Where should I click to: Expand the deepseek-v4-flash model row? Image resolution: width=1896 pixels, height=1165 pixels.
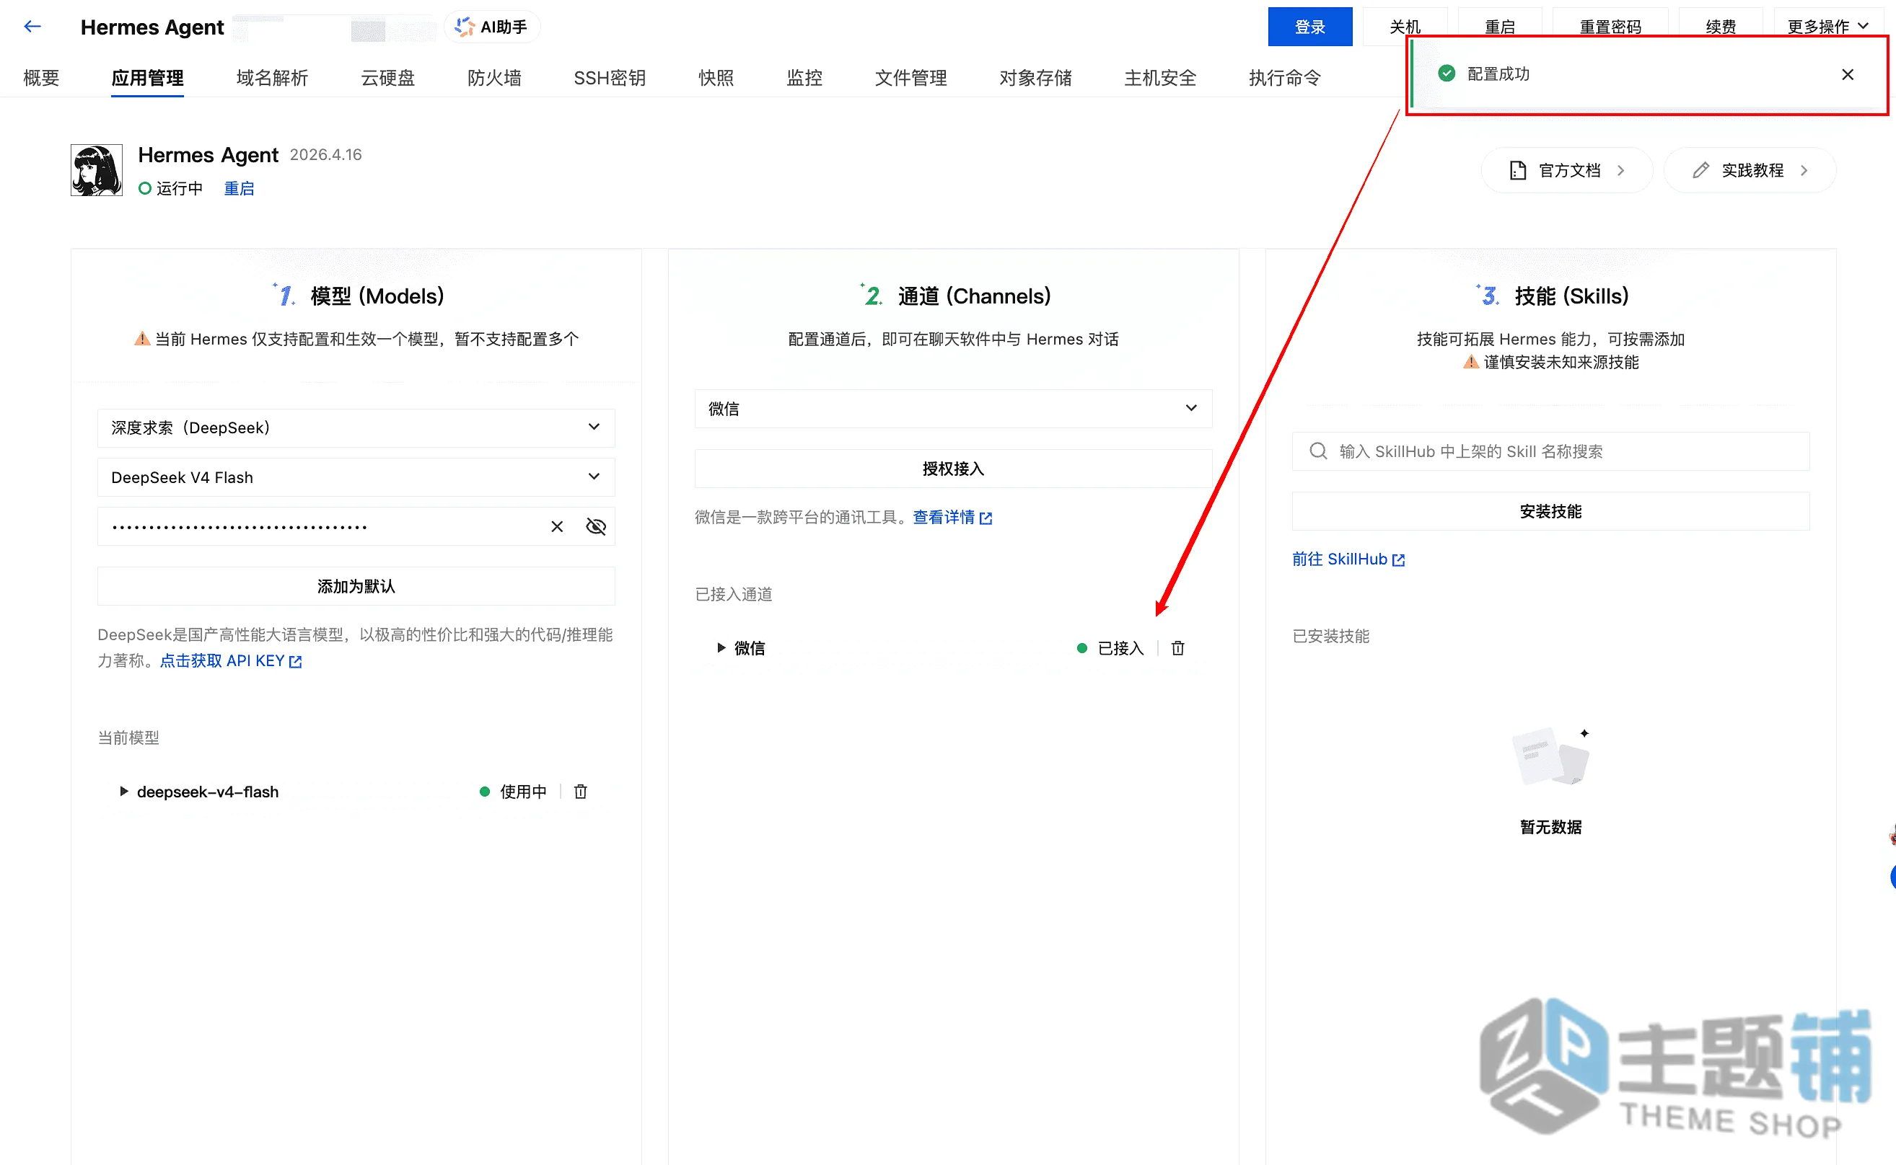point(123,792)
